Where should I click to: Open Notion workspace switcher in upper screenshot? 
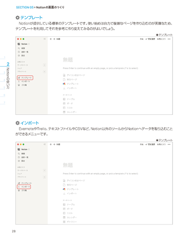pyautogui.click(x=23, y=44)
